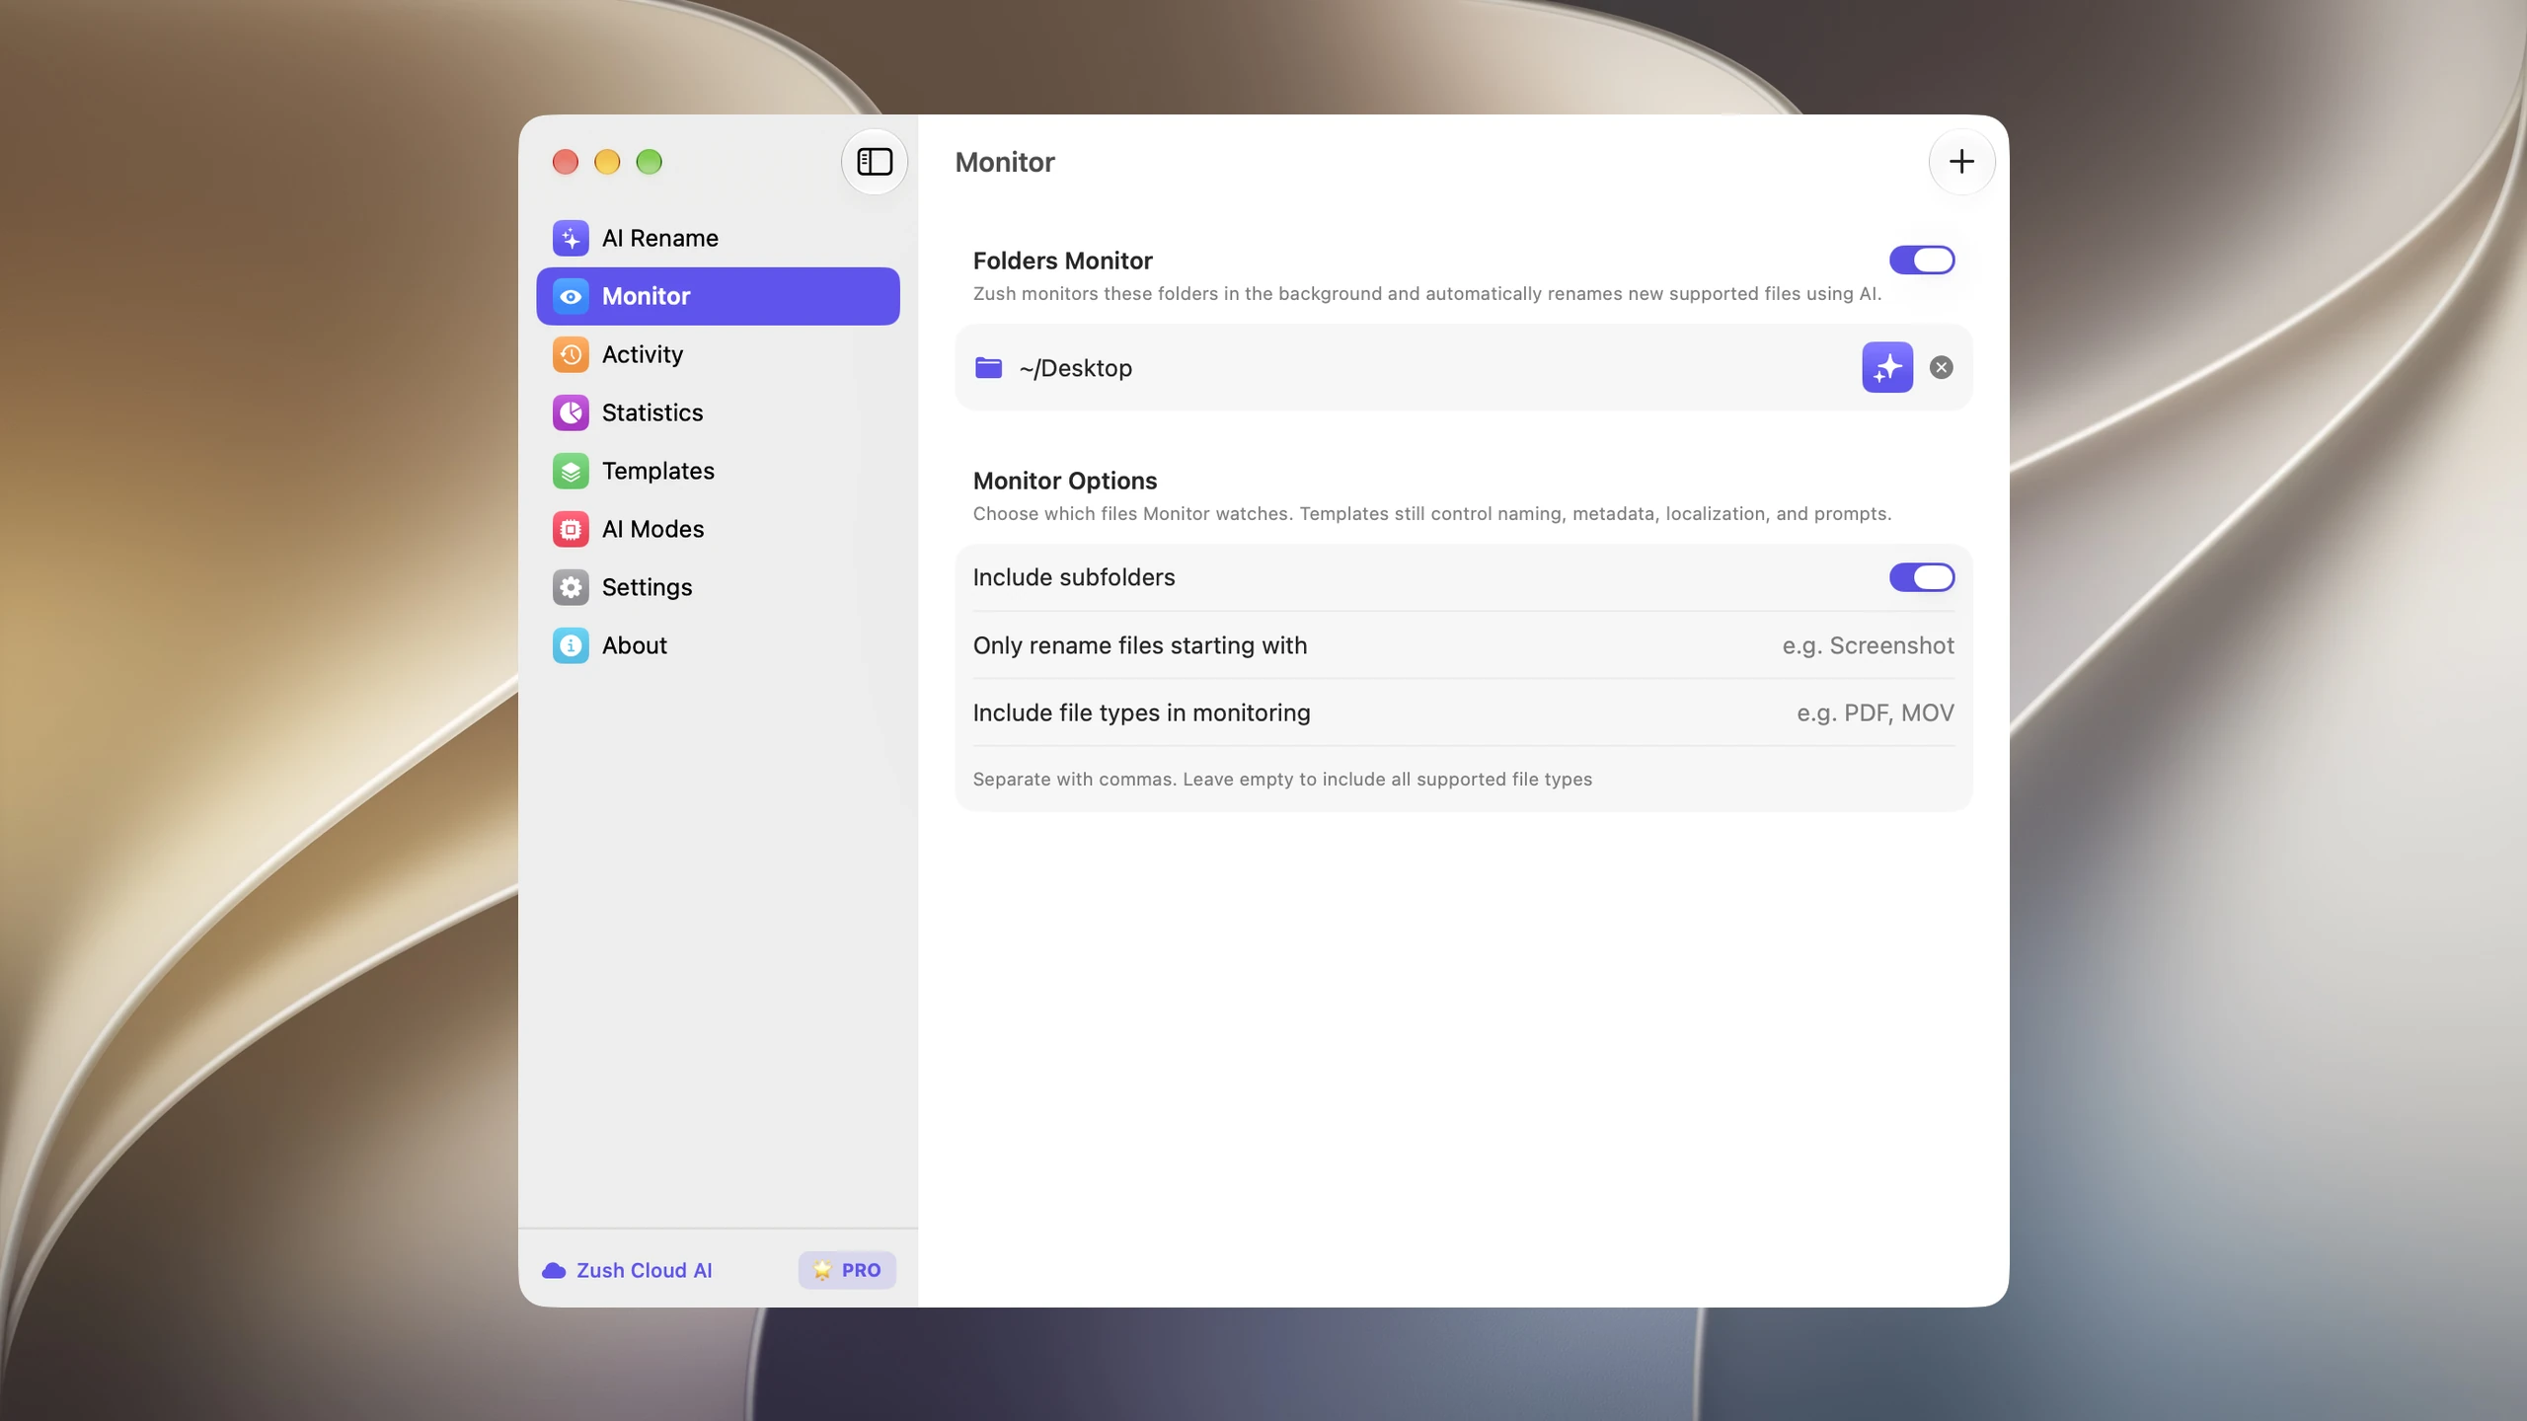The image size is (2527, 1421).
Task: Switch to AI Modes
Action: [x=718, y=529]
